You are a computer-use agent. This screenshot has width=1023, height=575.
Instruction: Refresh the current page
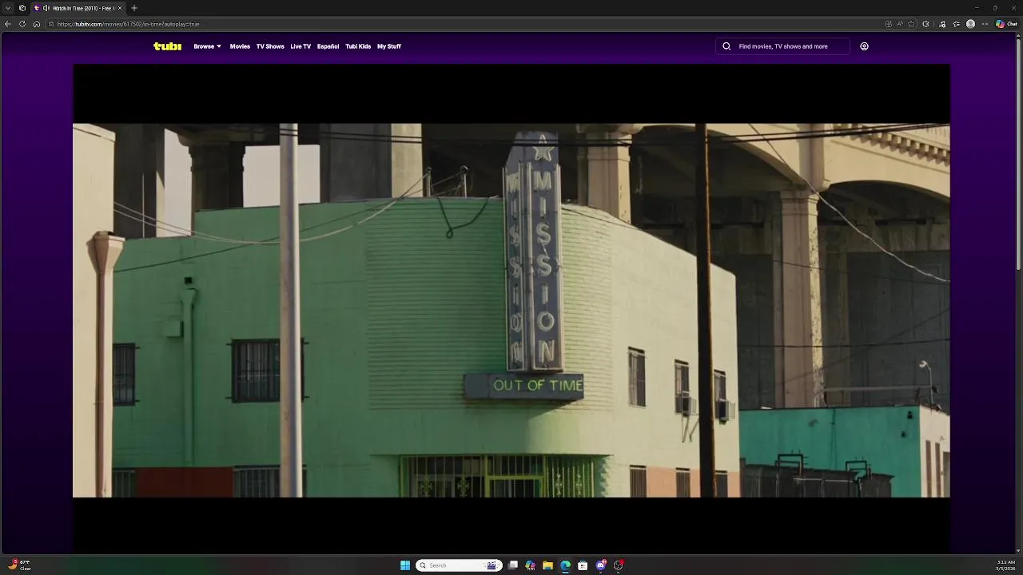click(x=22, y=24)
